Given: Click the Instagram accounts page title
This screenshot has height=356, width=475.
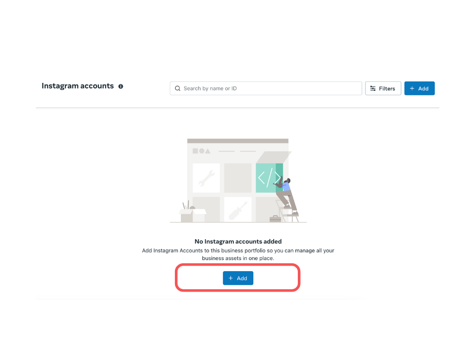Looking at the screenshot, I should (77, 86).
